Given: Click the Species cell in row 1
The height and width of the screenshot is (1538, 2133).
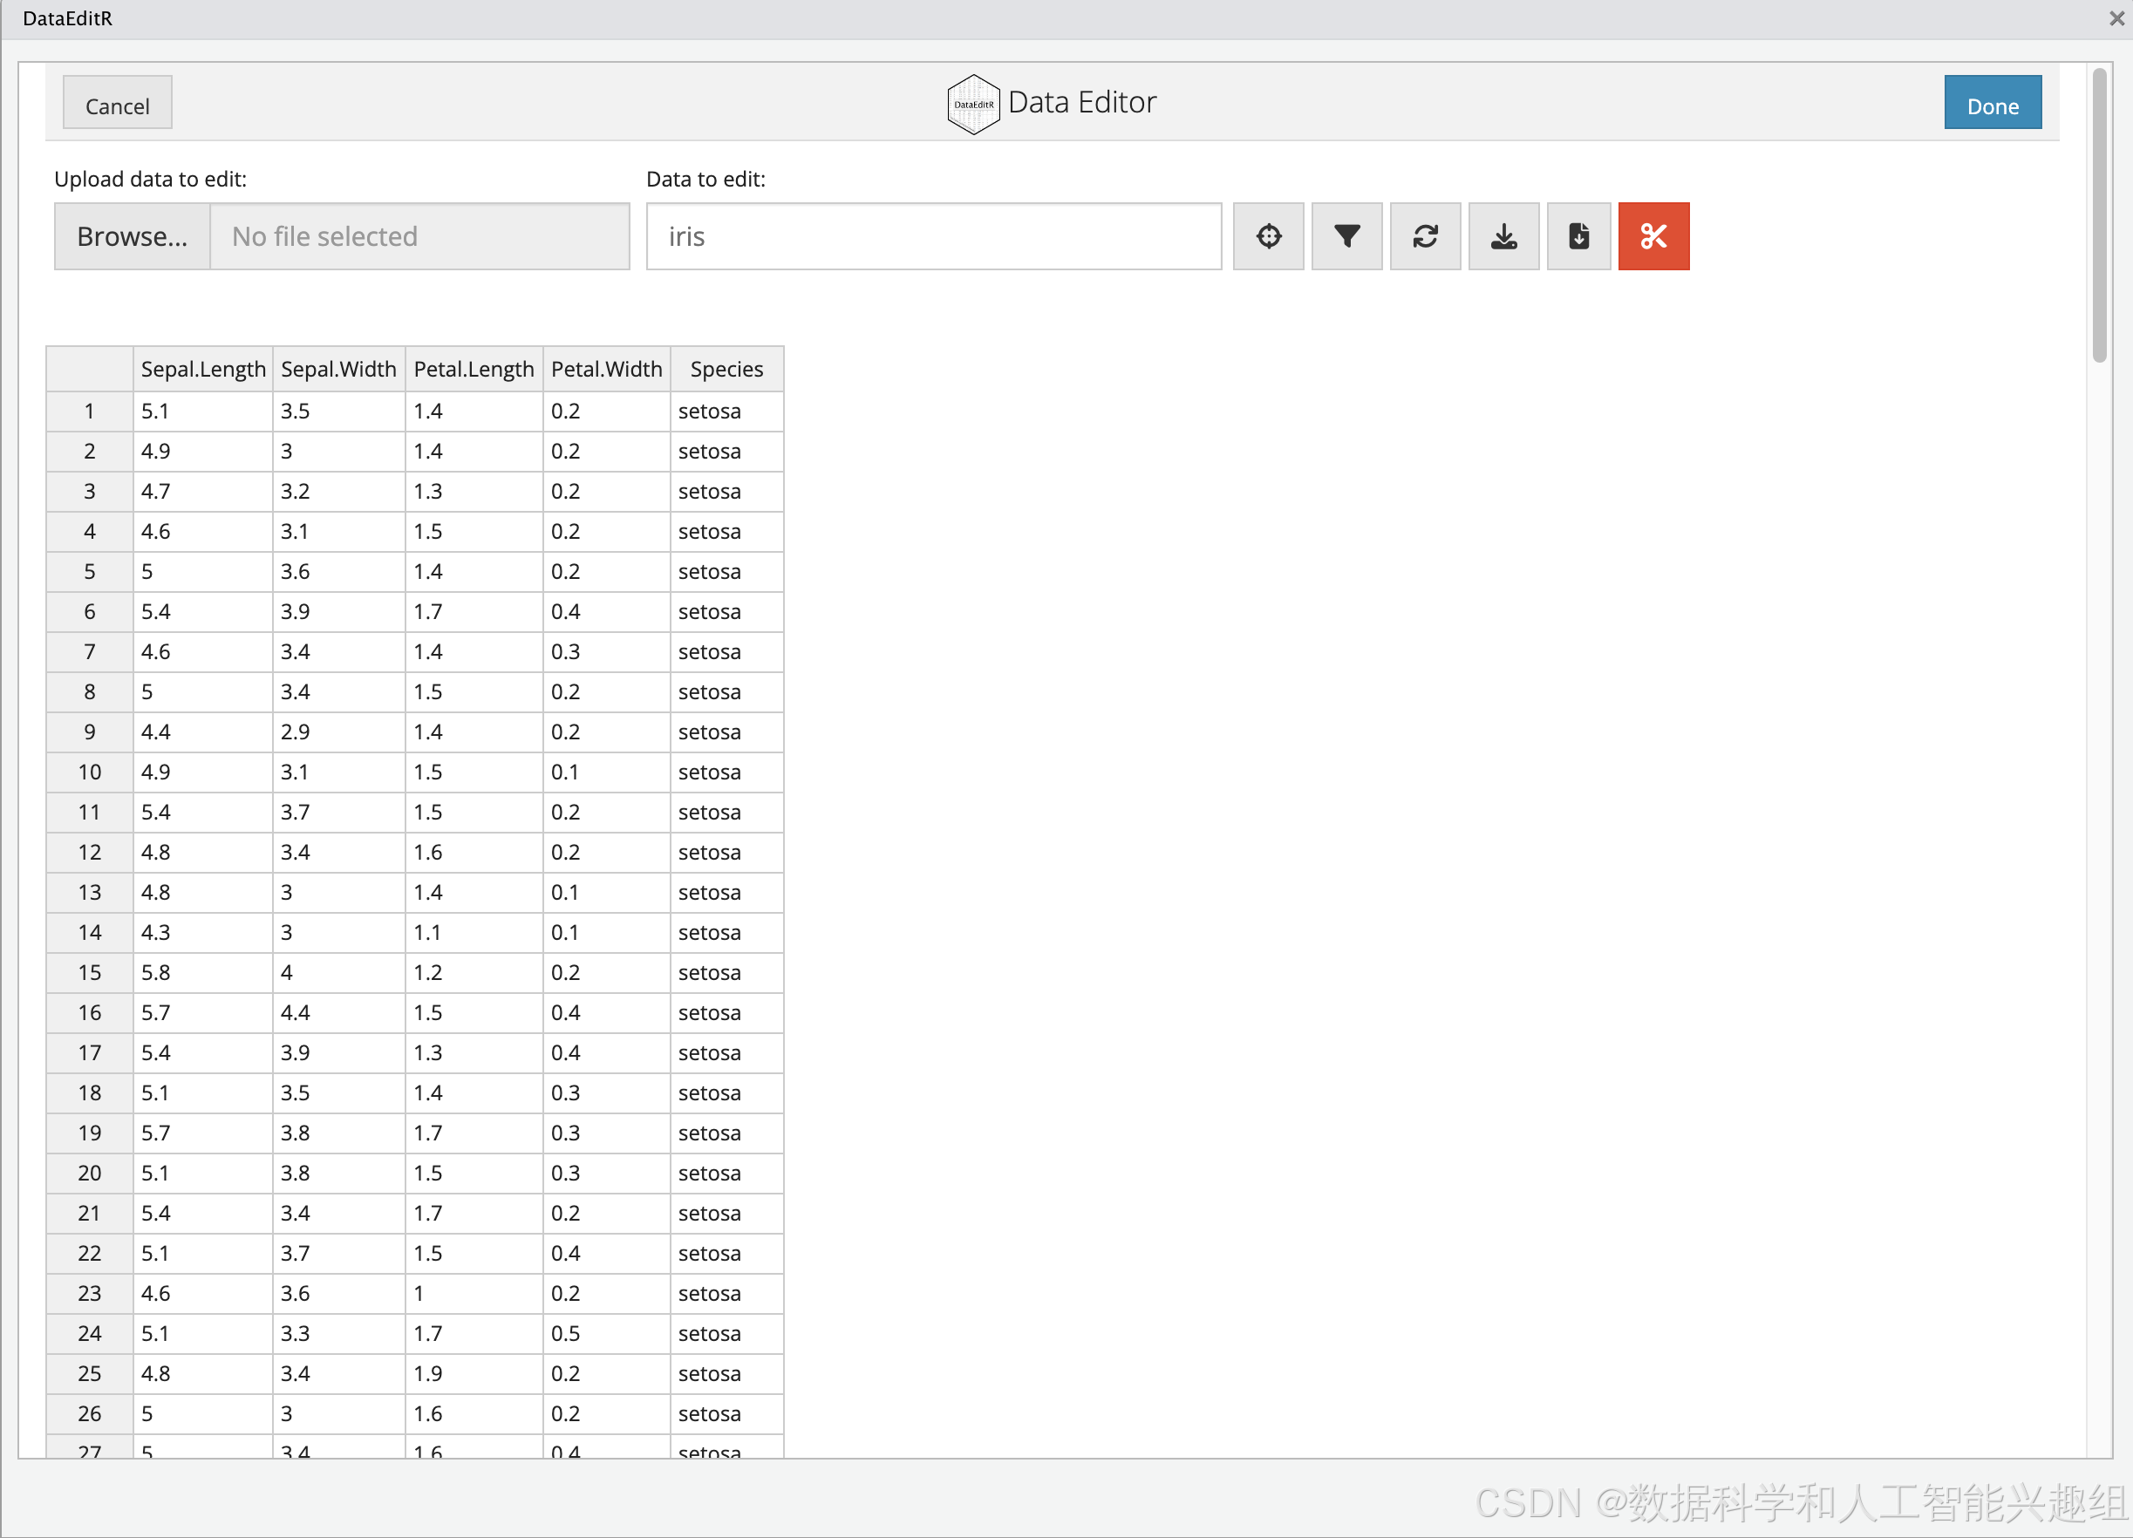Looking at the screenshot, I should pyautogui.click(x=726, y=411).
